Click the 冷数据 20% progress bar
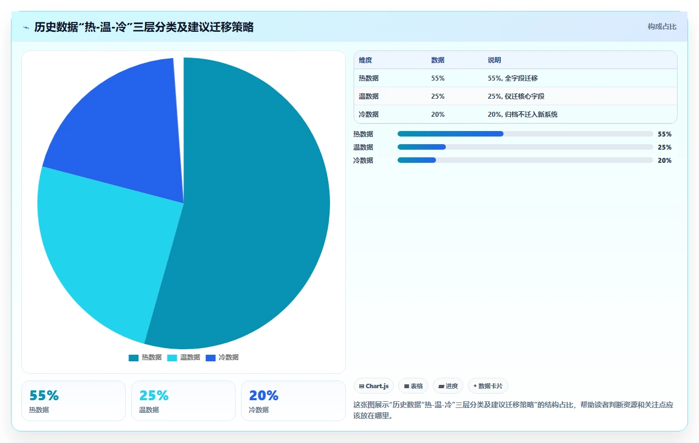 [525, 160]
